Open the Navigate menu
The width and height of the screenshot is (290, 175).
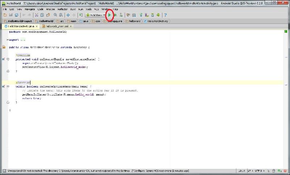(30, 9)
